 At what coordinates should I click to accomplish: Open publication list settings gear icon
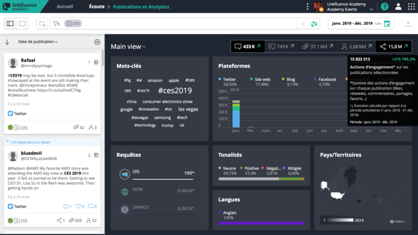pos(97,42)
